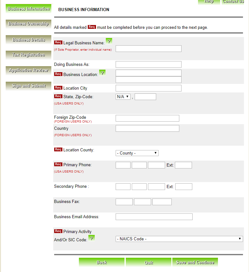Open the Tax Registration section
249x272 pixels.
click(29, 55)
